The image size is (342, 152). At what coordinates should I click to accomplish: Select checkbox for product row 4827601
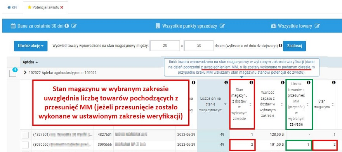point(25,135)
